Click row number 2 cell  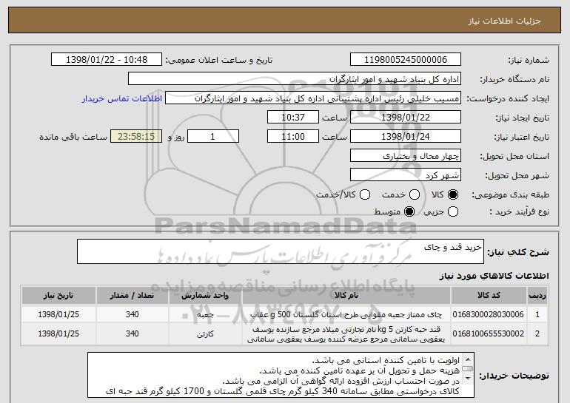click(x=537, y=333)
